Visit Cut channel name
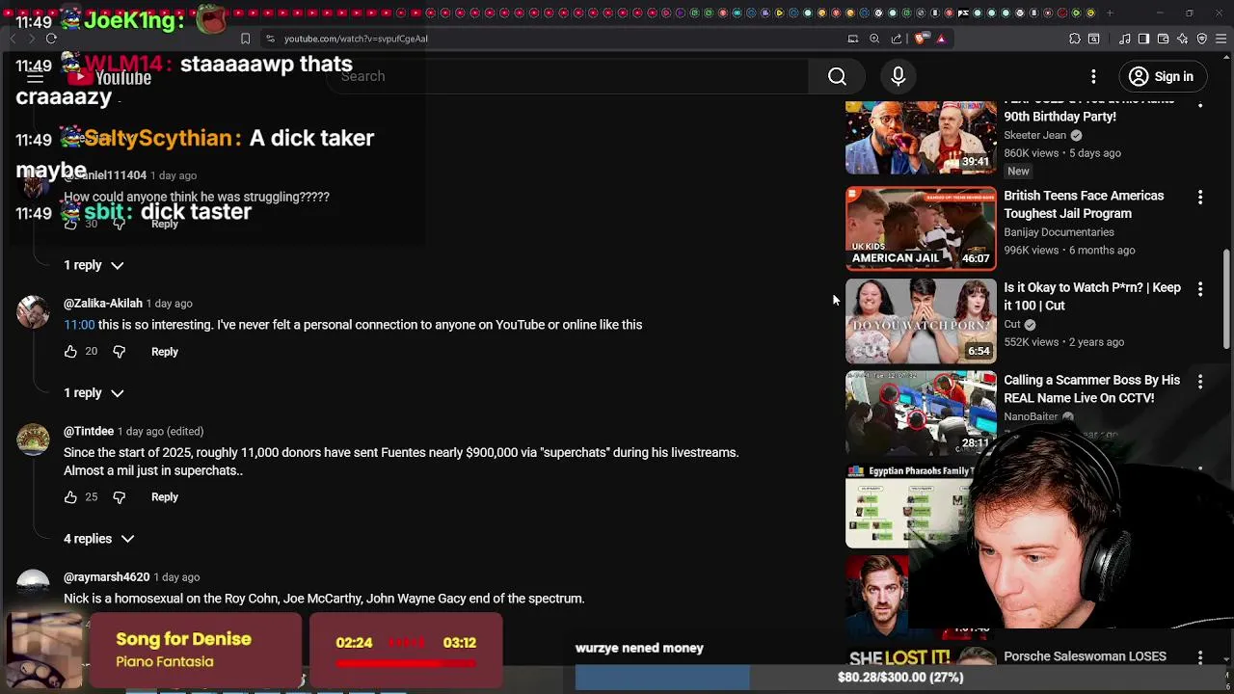The image size is (1234, 694). tap(1012, 325)
